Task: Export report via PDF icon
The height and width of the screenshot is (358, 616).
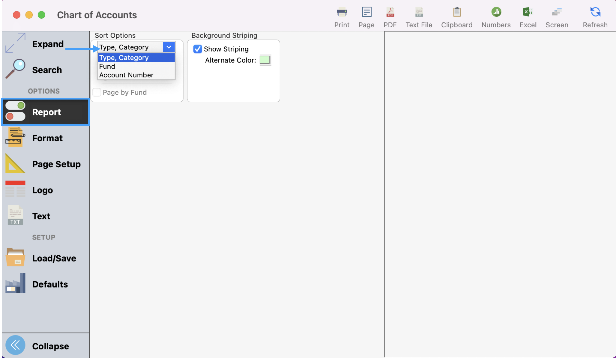Action: (x=390, y=13)
